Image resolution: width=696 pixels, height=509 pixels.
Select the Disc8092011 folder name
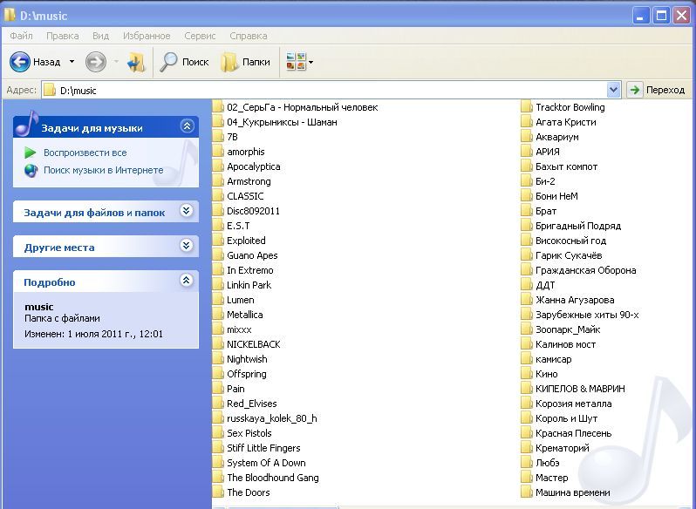pos(254,211)
